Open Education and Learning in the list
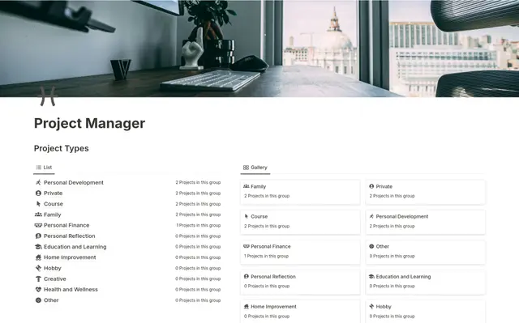Image resolution: width=519 pixels, height=323 pixels. click(75, 247)
